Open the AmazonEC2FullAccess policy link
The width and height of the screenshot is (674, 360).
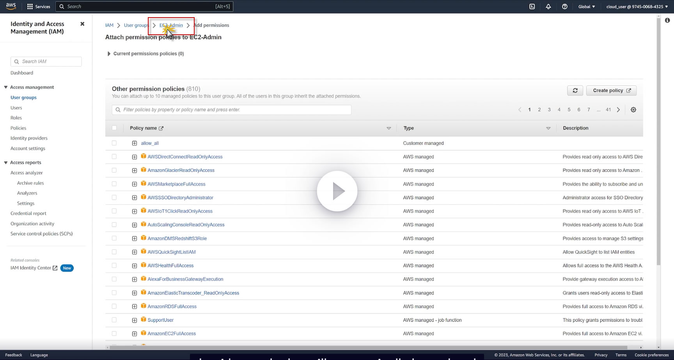click(172, 333)
